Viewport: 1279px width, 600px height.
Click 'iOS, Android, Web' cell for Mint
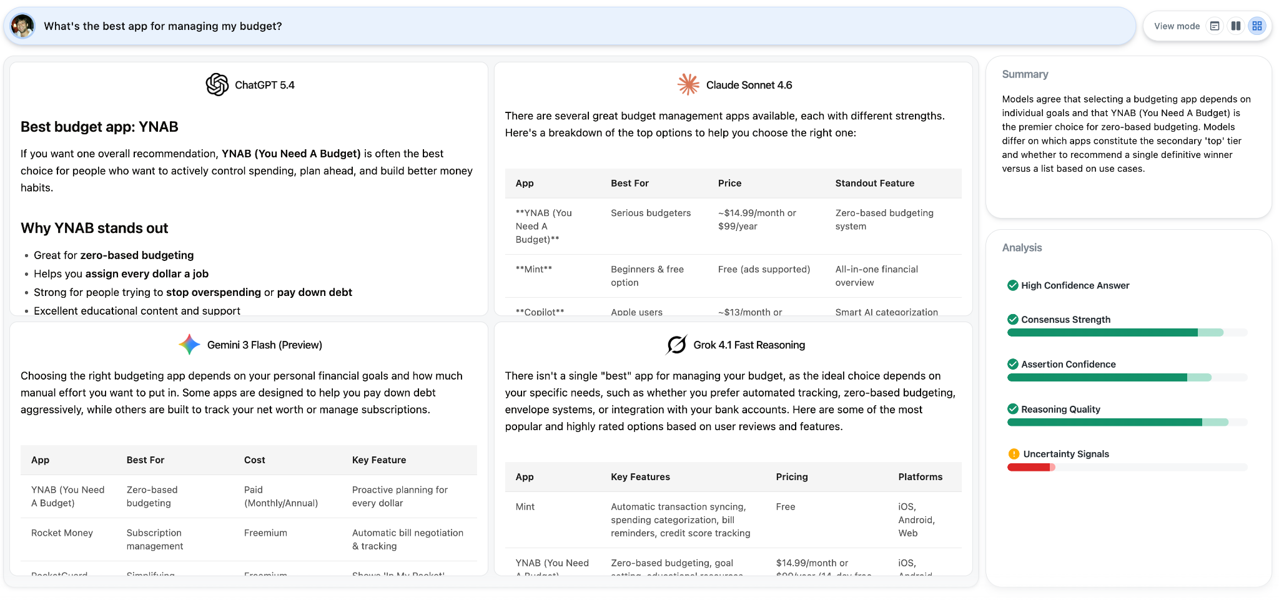[x=916, y=519]
